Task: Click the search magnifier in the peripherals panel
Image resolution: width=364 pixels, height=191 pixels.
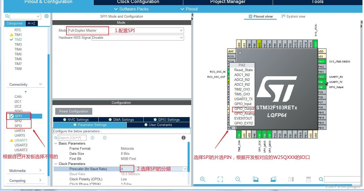Action: pyautogui.click(x=7, y=16)
